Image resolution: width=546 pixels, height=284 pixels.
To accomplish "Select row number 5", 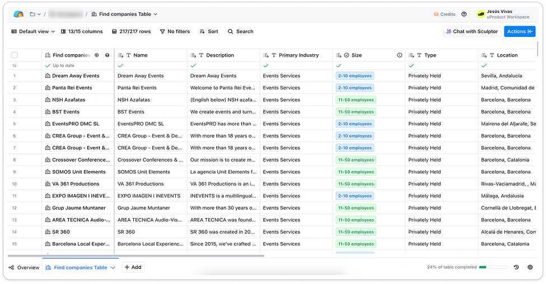I will 14,124.
